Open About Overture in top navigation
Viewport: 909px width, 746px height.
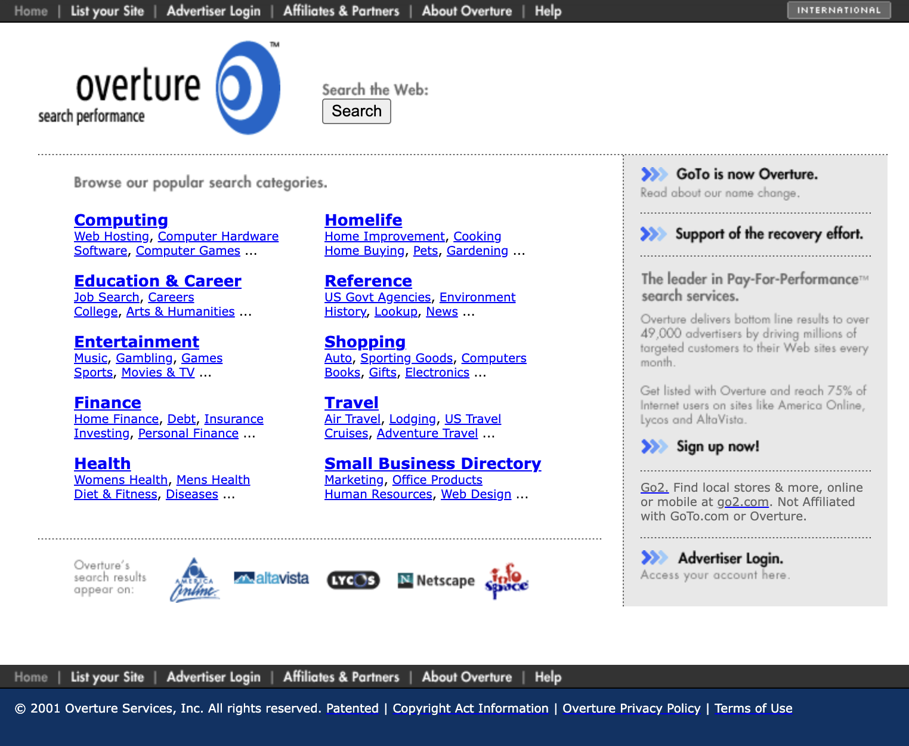467,11
